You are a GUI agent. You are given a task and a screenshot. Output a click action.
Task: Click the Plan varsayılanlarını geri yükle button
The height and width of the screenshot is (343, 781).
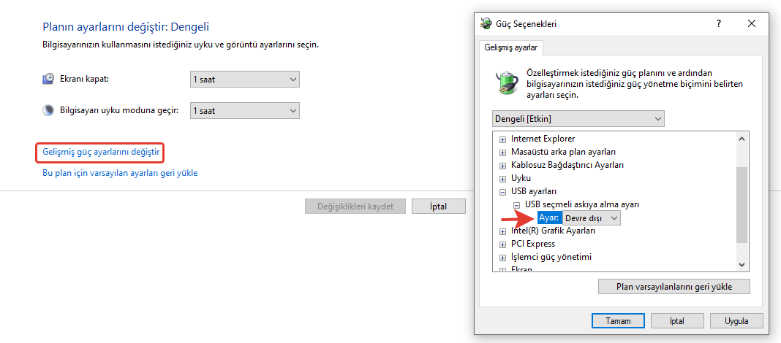coord(674,286)
